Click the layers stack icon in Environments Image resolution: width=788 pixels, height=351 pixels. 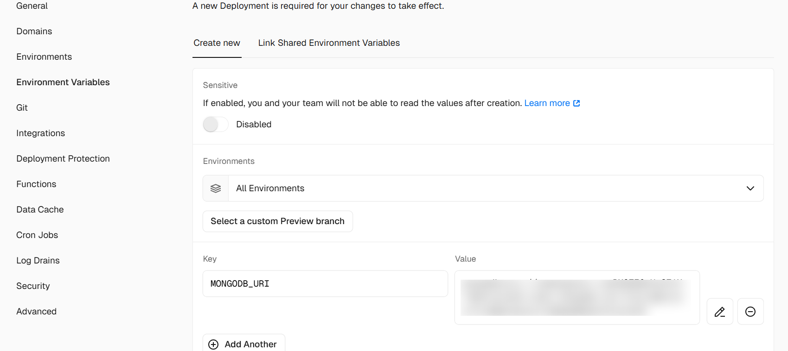(x=216, y=188)
